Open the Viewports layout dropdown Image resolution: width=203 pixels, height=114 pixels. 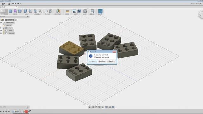tap(114, 107)
